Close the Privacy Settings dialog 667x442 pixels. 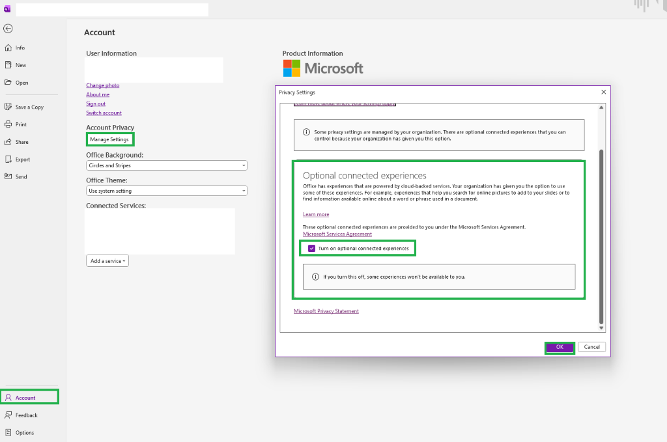pyautogui.click(x=603, y=92)
